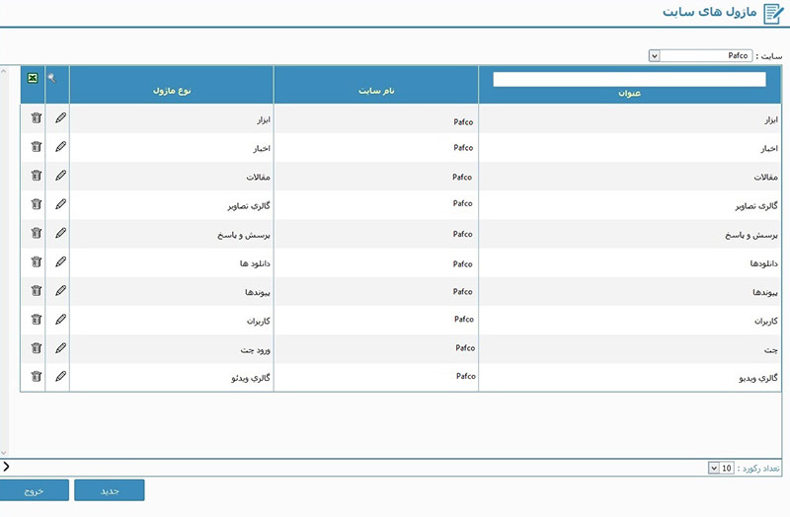Delete the گالری ویدیو row
Image resolution: width=790 pixels, height=517 pixels.
click(x=37, y=376)
